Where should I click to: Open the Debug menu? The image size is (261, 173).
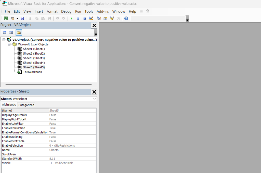66,11
